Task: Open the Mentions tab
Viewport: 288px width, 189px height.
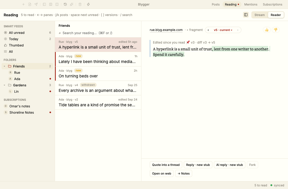Action: [x=251, y=4]
